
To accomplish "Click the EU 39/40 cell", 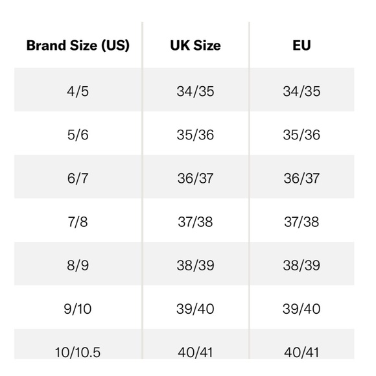I will (301, 309).
